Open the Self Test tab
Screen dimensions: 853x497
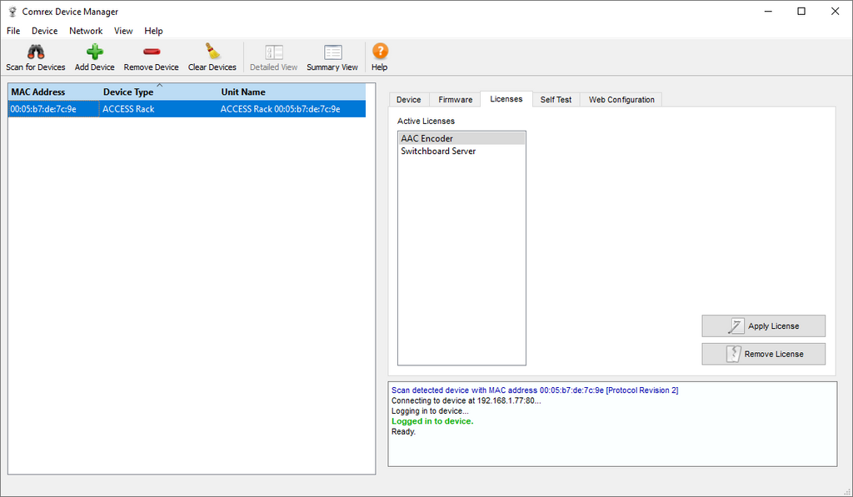pos(556,100)
